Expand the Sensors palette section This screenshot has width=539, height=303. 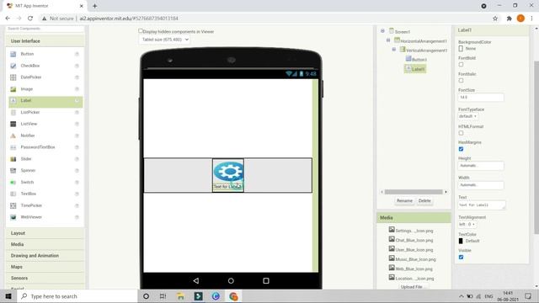pos(45,278)
